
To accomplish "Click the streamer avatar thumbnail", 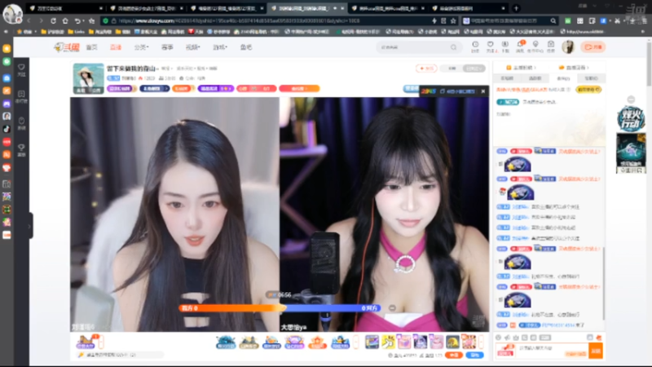I will coord(89,78).
